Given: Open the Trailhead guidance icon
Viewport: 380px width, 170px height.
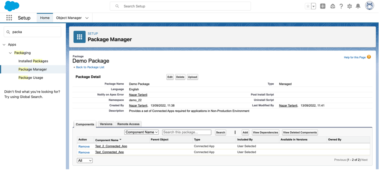Looking at the screenshot, I should (x=332, y=6).
